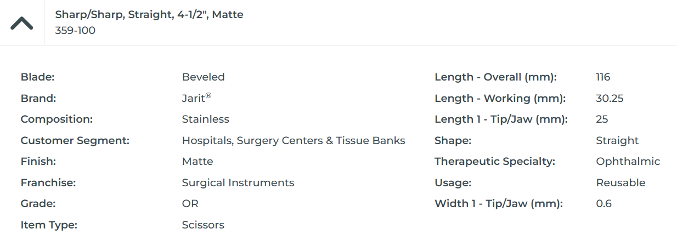Click the Tip/Jaw length value 25

[x=602, y=119]
